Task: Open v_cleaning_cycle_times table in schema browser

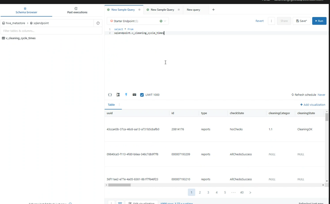Action: (21, 38)
